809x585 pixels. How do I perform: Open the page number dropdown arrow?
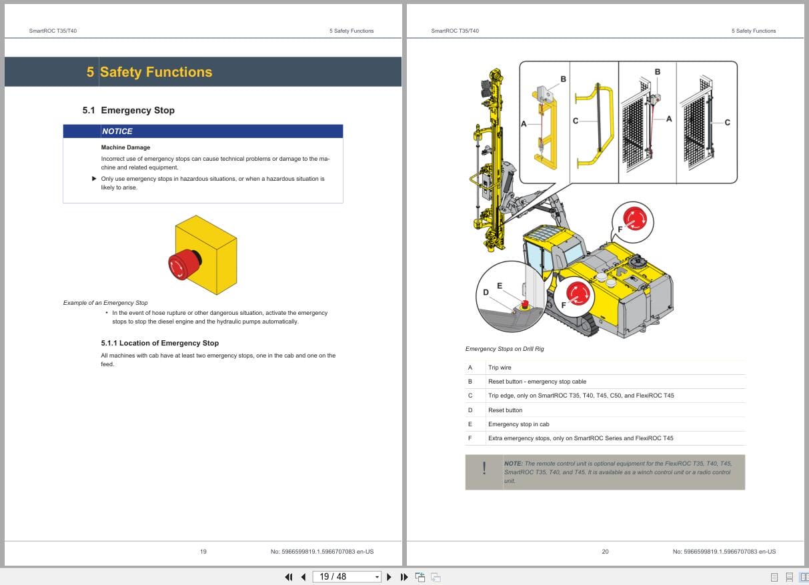pos(377,577)
